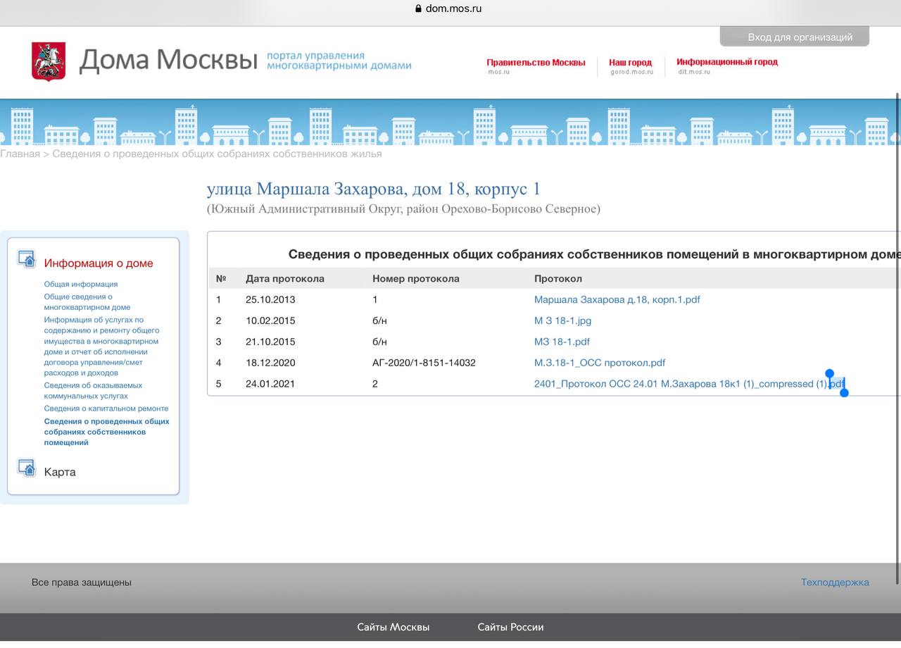This screenshot has height=648, width=901.
Task: Open Сведения о капитальном ремонте
Action: pyautogui.click(x=106, y=409)
